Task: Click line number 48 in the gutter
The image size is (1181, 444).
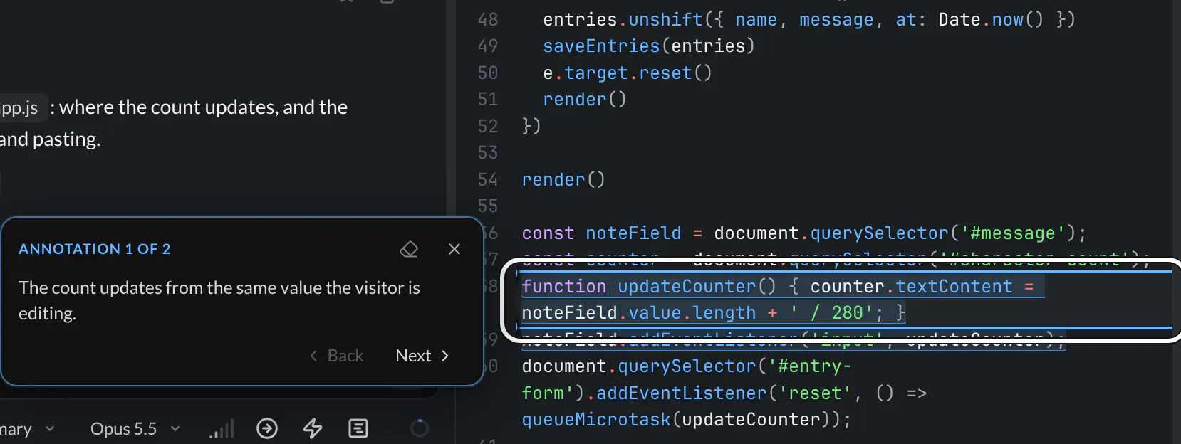Action: pyautogui.click(x=488, y=20)
